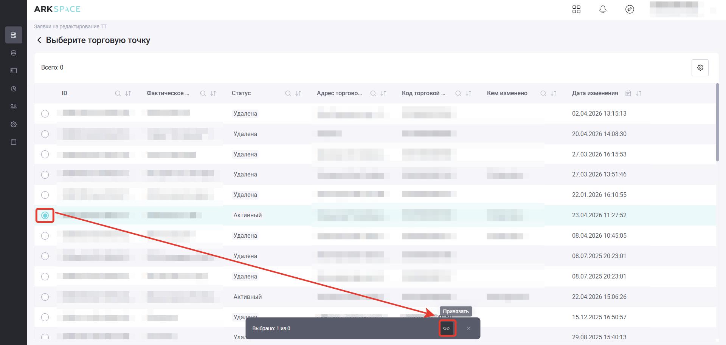
Task: Open the apps grid icon
Action: pos(576,9)
